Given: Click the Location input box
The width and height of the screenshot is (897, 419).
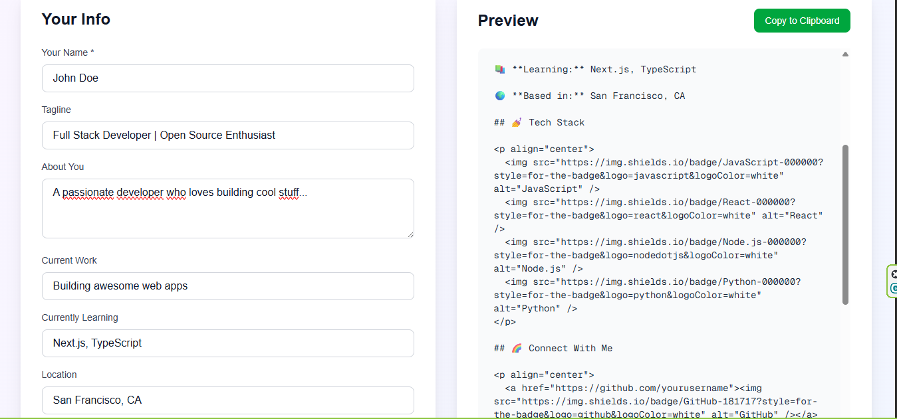Looking at the screenshot, I should (x=227, y=400).
